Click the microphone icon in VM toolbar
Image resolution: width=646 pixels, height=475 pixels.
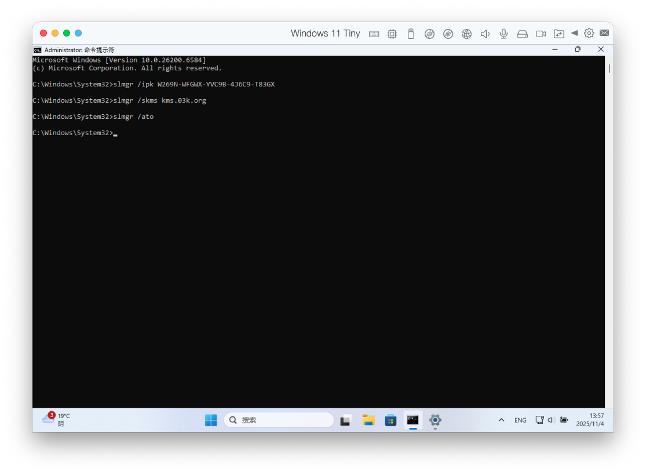(x=503, y=34)
